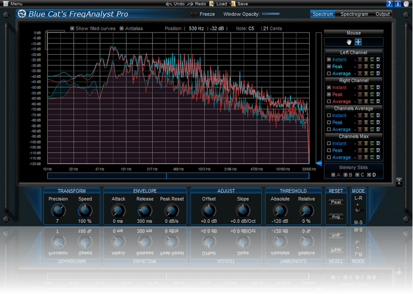Click the Speed knob

(85, 210)
